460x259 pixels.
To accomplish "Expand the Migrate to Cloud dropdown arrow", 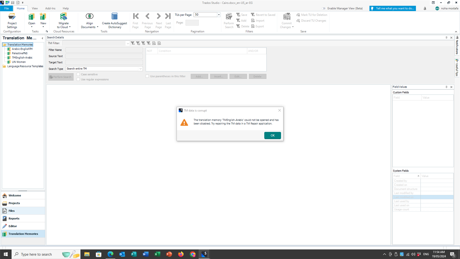I will [70, 27].
